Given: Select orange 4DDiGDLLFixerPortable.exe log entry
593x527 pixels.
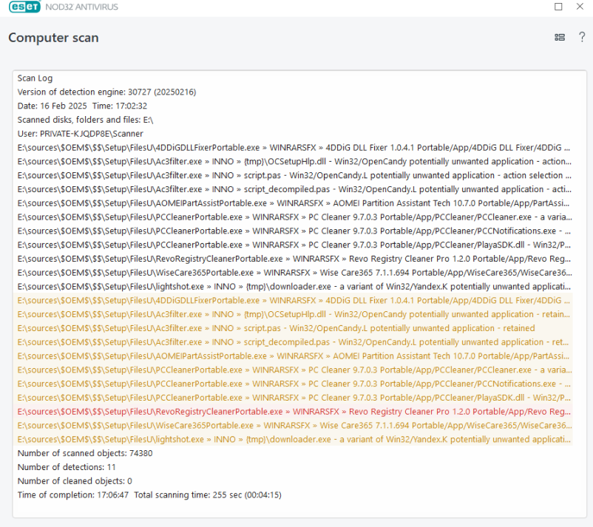Looking at the screenshot, I should 294,301.
